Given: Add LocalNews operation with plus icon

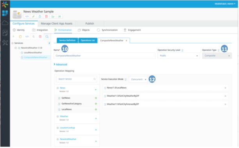Looking at the screenshot, I should point(96,109).
